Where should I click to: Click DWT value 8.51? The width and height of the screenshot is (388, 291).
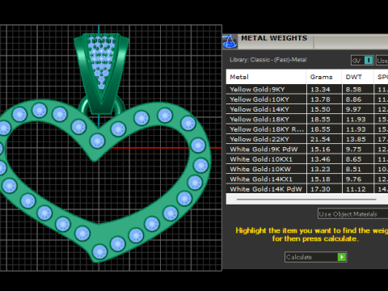click(353, 169)
